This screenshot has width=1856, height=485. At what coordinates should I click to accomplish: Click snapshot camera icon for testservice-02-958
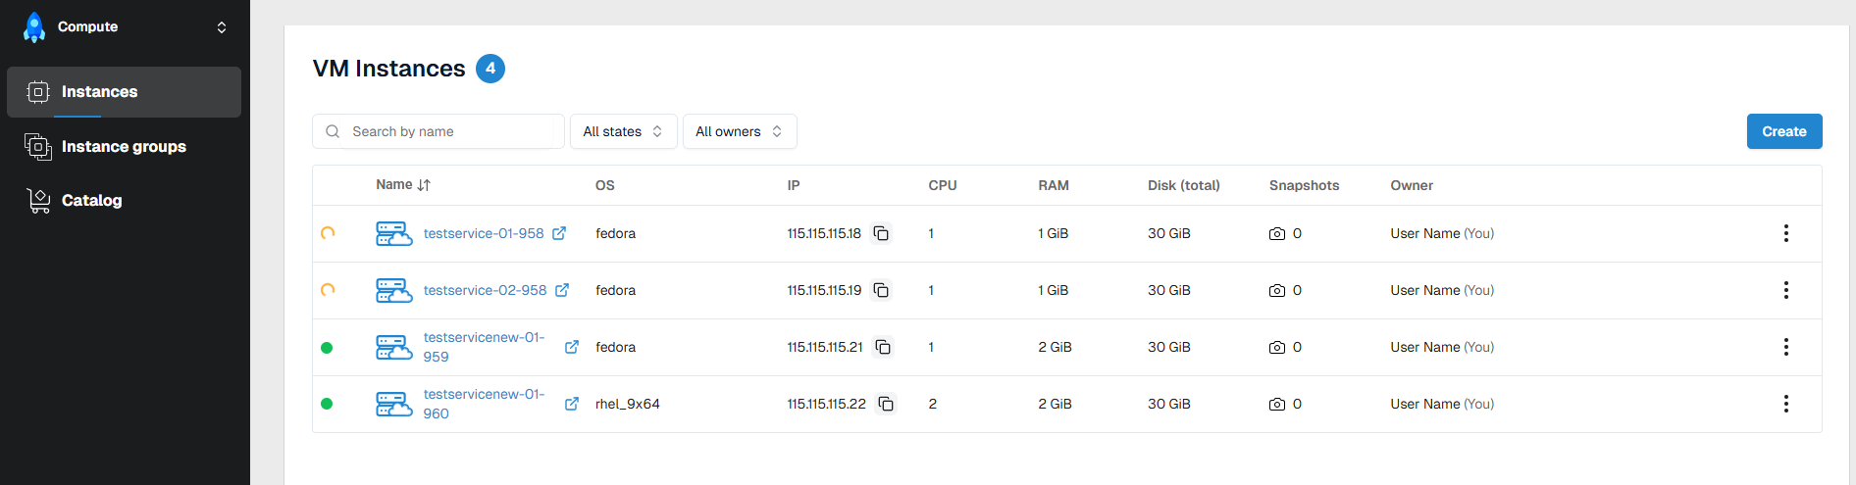pos(1276,291)
